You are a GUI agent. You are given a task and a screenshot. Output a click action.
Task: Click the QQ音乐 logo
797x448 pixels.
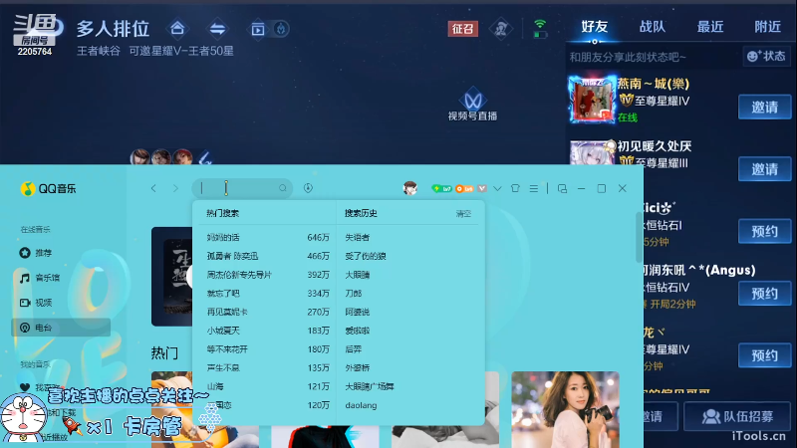click(x=48, y=189)
